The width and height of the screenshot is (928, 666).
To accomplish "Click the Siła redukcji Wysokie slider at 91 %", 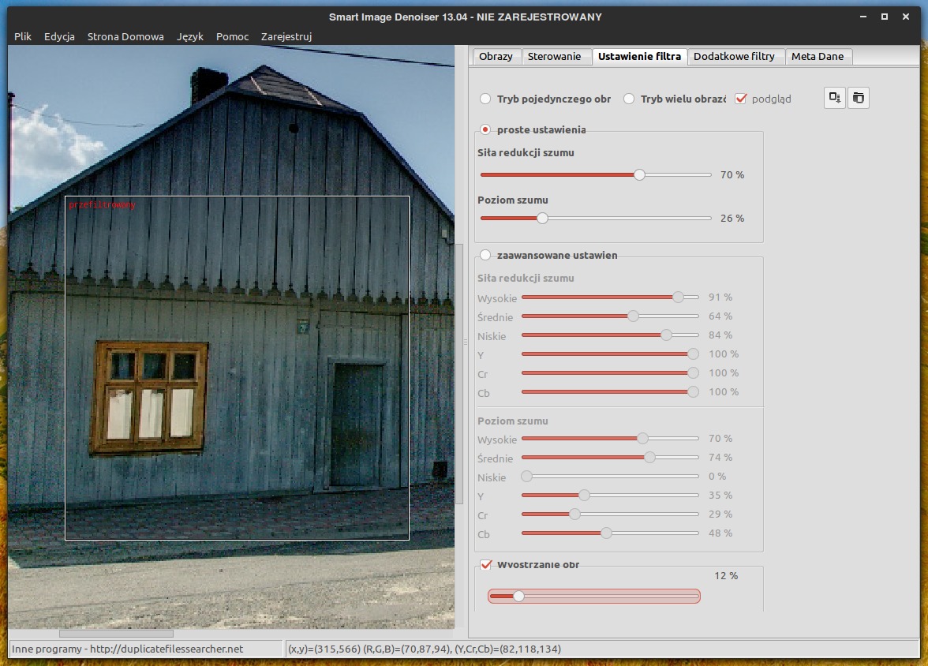I will (678, 297).
